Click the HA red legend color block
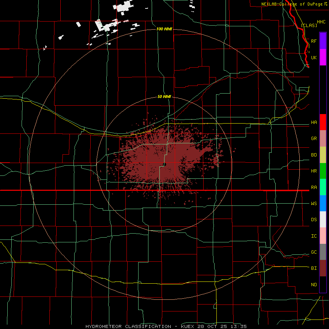This screenshot has width=329, height=329. 323,122
